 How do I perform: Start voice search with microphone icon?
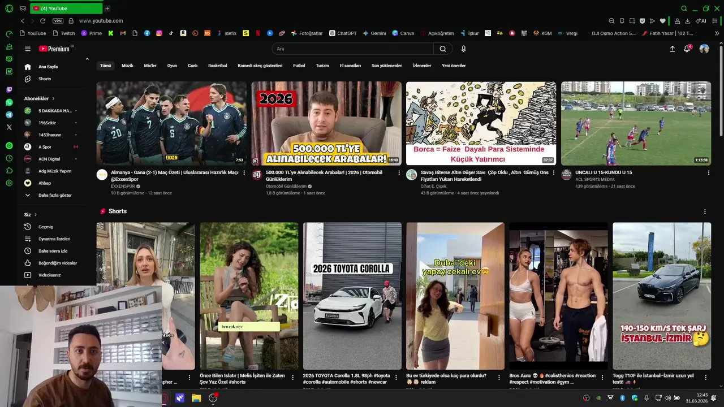[x=464, y=49]
